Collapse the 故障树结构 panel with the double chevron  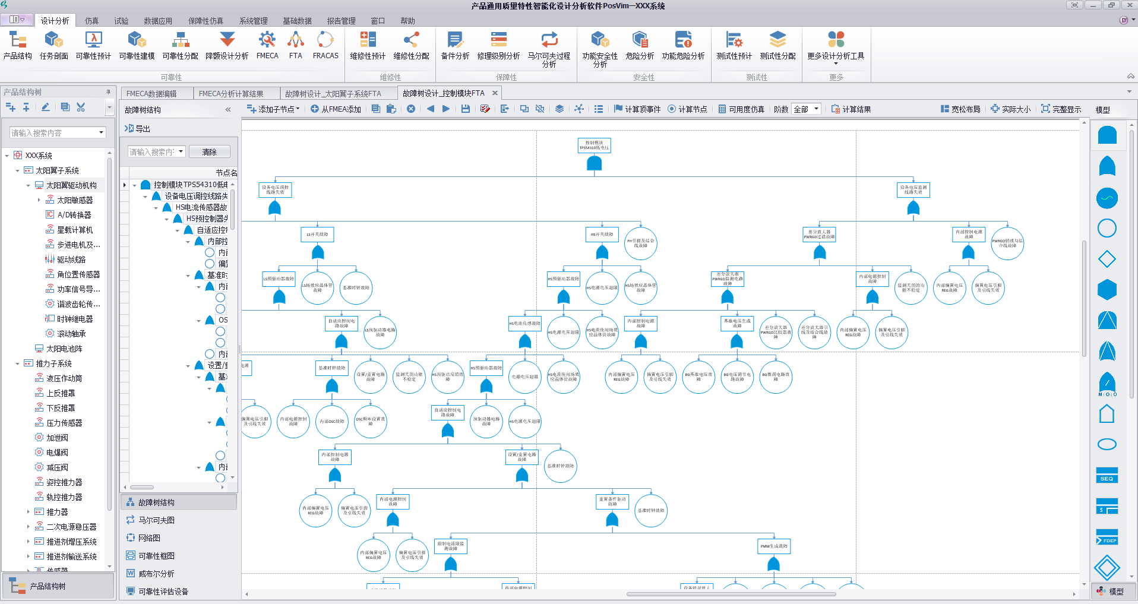[228, 110]
